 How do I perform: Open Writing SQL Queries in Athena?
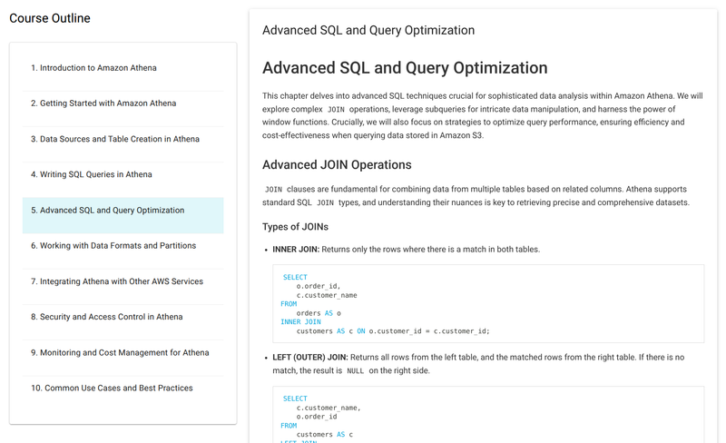click(x=123, y=174)
